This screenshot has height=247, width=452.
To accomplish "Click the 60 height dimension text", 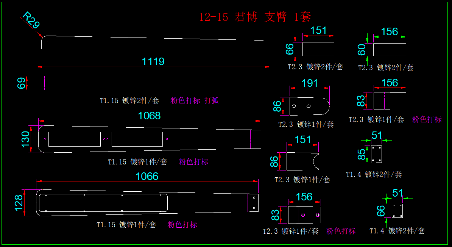I will pos(362,49).
